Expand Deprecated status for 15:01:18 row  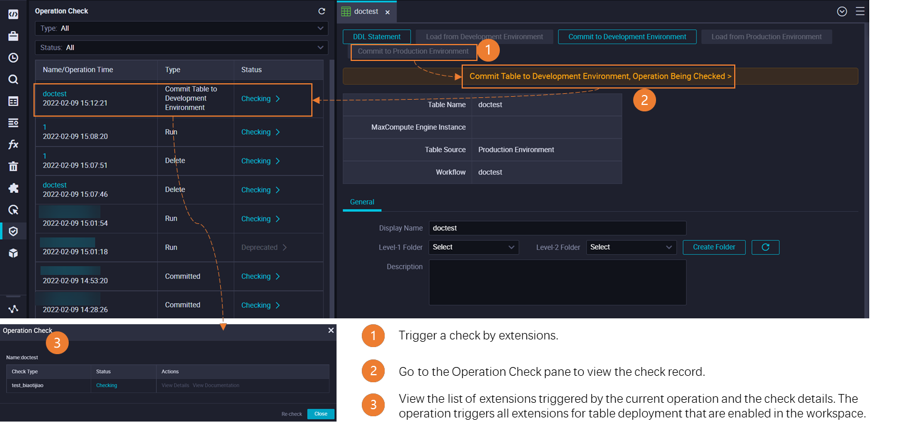tap(264, 248)
